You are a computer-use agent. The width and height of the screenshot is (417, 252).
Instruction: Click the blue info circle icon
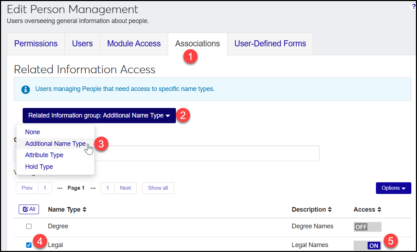pos(25,90)
